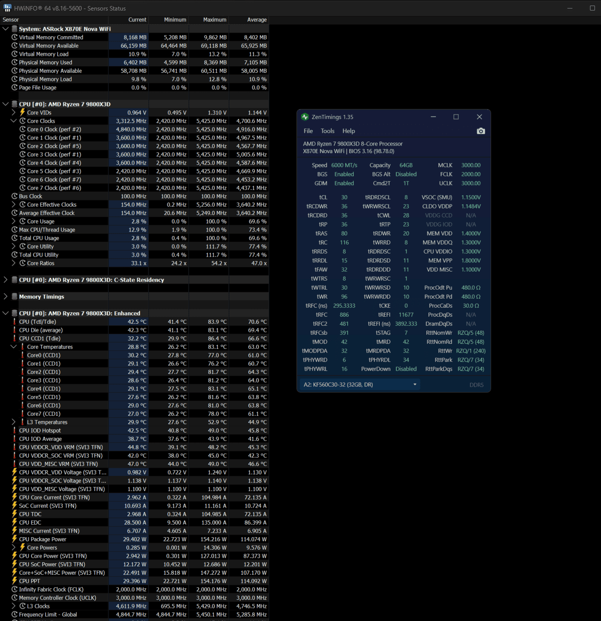This screenshot has height=621, width=601.
Task: Click the thermometer icon beside CPU (Tctl/Tdie)
Action: point(15,322)
